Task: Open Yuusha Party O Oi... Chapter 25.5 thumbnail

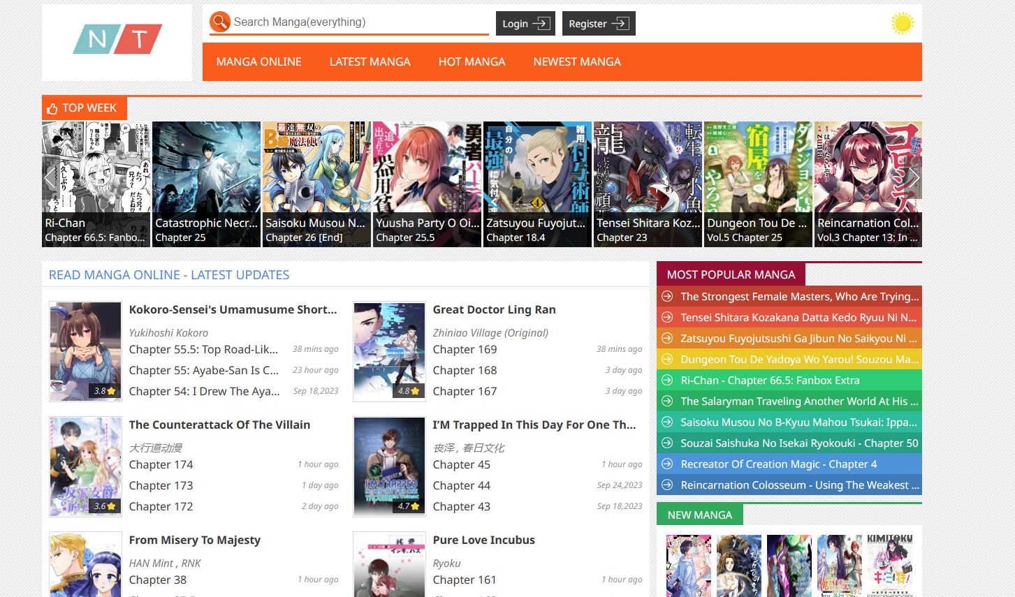Action: (x=427, y=184)
